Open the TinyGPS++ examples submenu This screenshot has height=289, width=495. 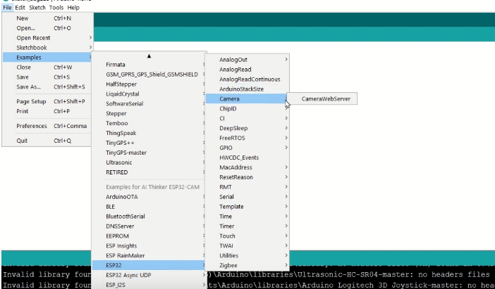(x=149, y=143)
